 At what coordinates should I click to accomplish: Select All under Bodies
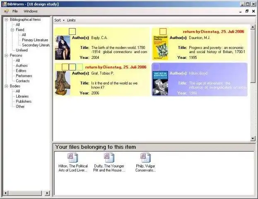[x=18, y=91]
